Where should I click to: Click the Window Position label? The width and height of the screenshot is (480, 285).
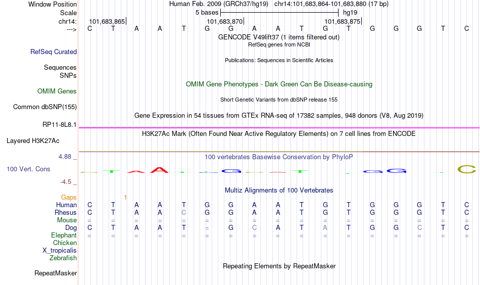tap(53, 4)
